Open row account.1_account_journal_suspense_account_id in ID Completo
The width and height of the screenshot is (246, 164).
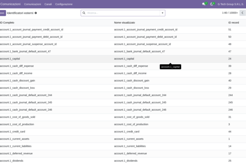coord(28,44)
